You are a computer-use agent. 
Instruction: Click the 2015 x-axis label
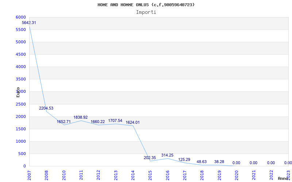pos(150,175)
